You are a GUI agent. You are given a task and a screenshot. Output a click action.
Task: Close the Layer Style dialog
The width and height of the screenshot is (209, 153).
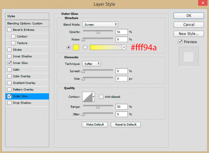tap(203, 3)
